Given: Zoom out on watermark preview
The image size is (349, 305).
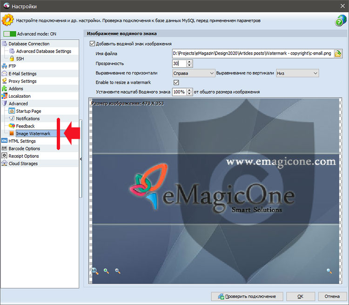Looking at the screenshot, I should click(x=118, y=271).
